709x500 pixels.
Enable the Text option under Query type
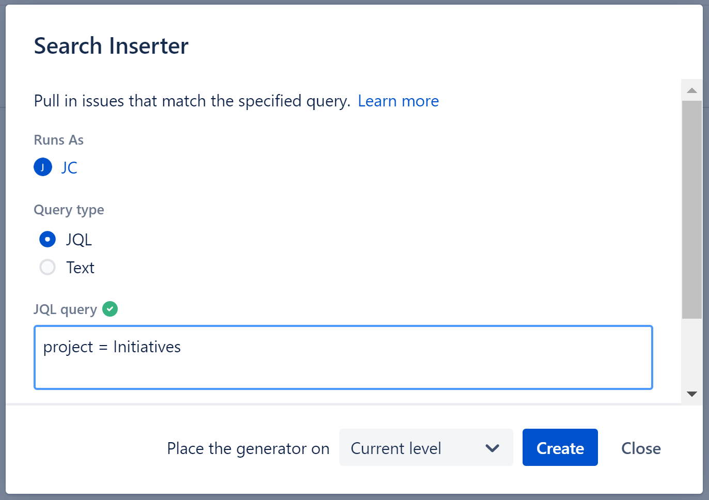coord(47,267)
